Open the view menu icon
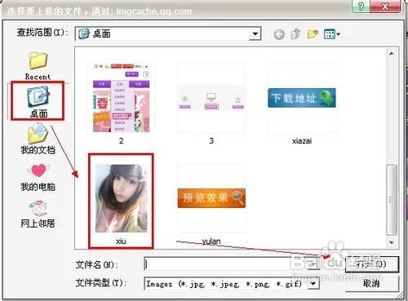Viewport: 408px width, 301px height. point(332,34)
